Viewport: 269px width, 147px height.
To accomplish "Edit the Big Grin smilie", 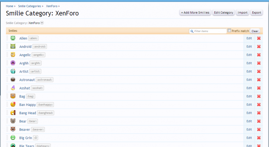I will [249, 138].
